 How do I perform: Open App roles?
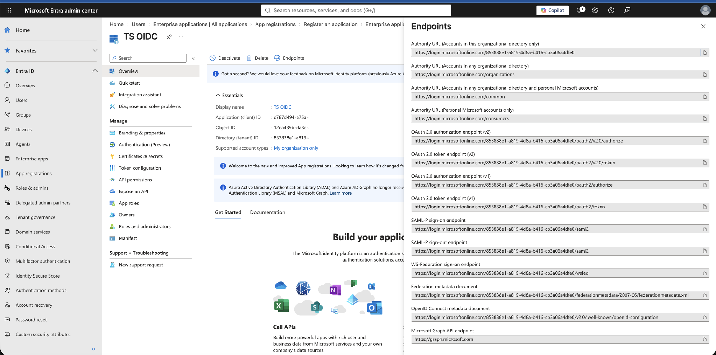[x=129, y=203]
